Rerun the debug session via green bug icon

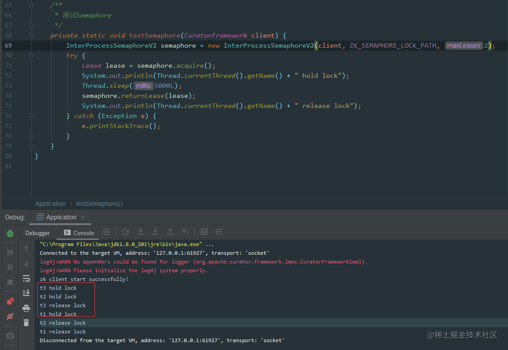coord(10,233)
